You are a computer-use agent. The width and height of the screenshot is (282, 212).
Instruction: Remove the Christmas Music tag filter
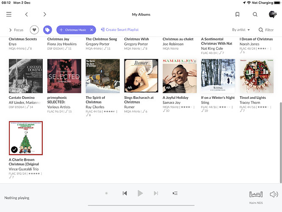click(x=91, y=30)
